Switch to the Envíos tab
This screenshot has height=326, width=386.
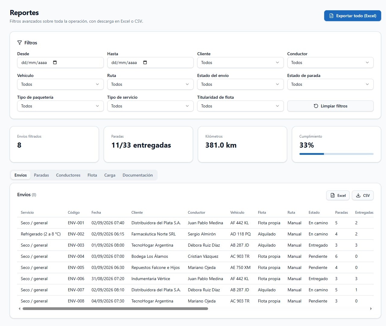21,175
